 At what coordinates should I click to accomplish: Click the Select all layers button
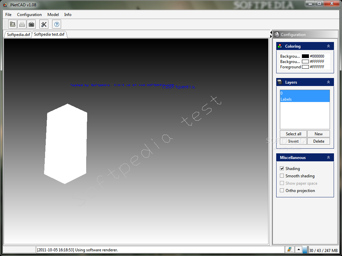tap(293, 134)
